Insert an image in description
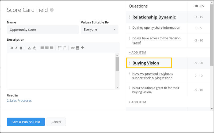 tap(78, 48)
